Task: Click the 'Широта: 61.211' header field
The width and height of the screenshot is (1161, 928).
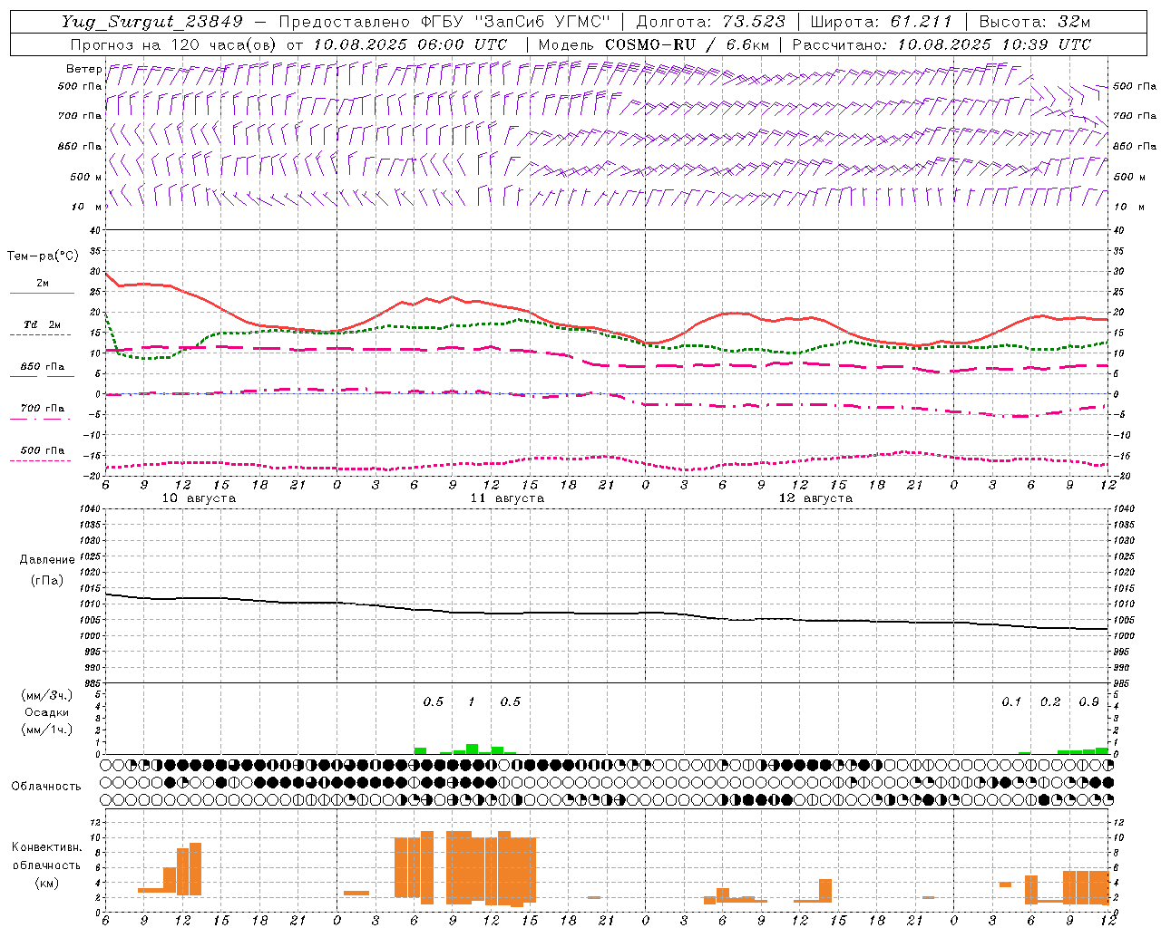Action: point(882,23)
